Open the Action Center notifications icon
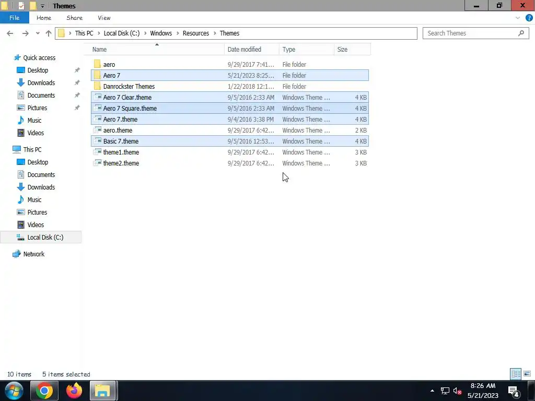This screenshot has height=401, width=535. pyautogui.click(x=514, y=391)
